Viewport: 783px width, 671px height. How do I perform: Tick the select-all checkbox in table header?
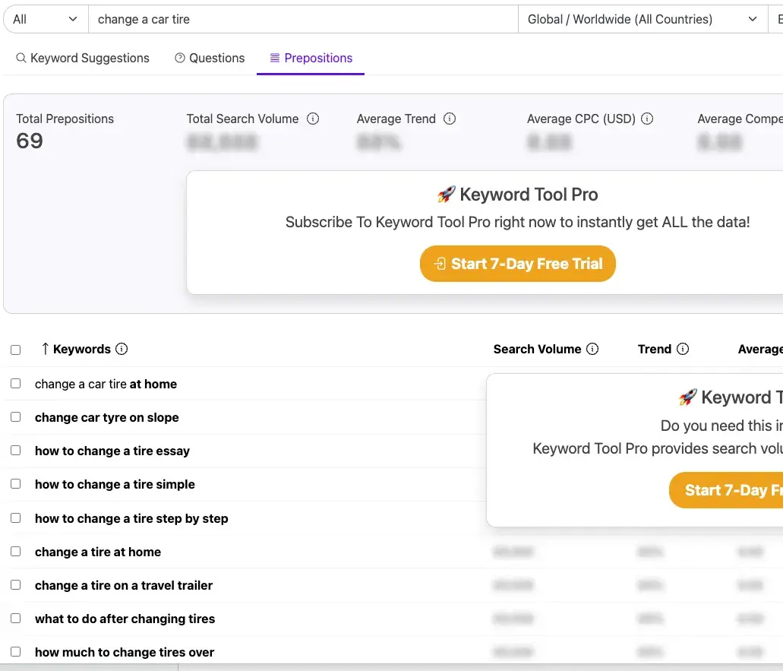(x=15, y=350)
